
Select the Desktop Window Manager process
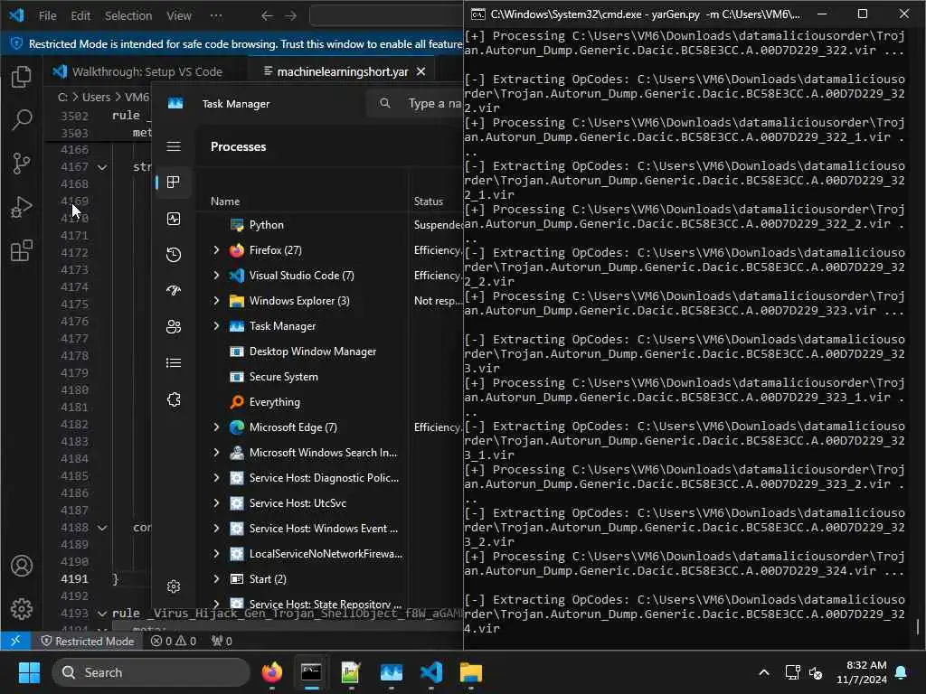pos(329,352)
